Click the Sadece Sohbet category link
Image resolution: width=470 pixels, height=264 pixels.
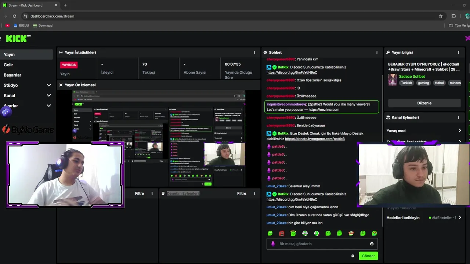coord(412,77)
